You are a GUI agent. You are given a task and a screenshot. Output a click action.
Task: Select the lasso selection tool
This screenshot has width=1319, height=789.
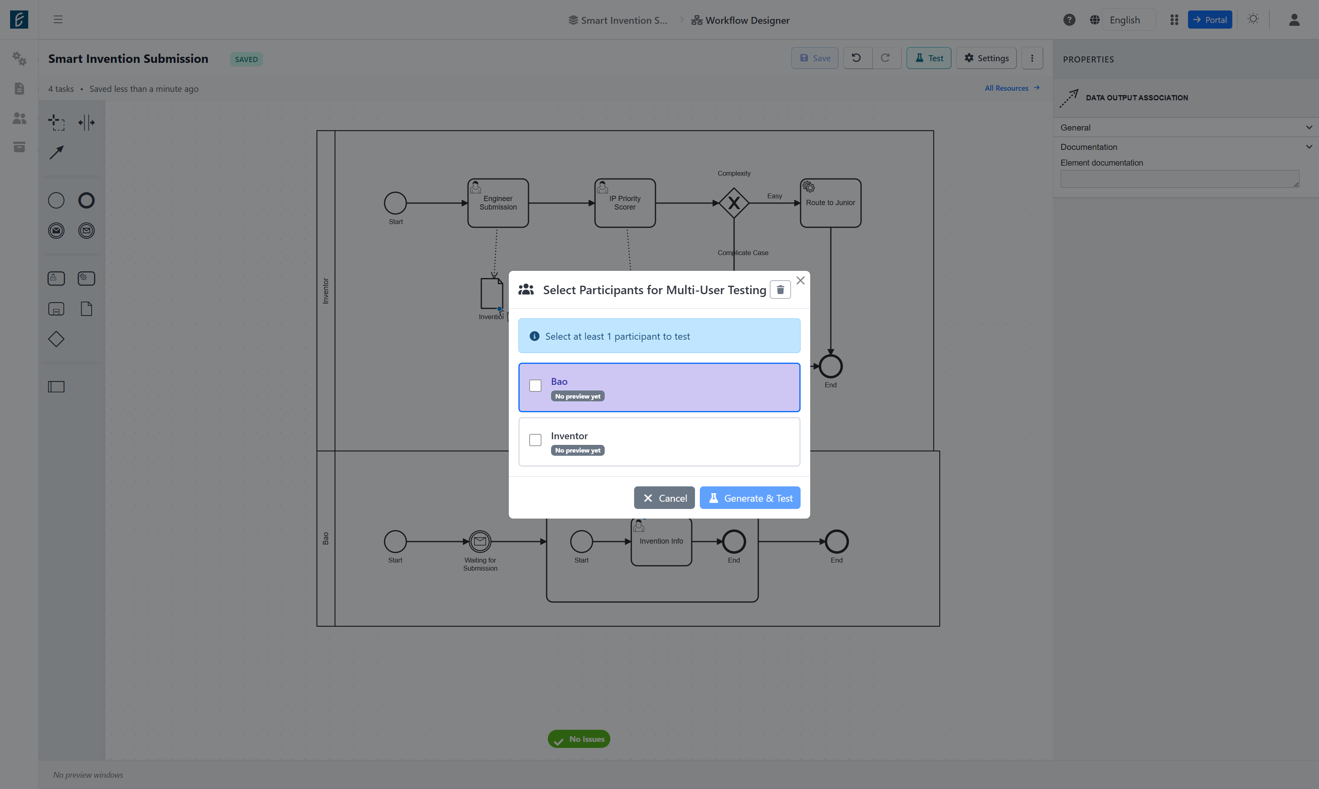point(56,122)
